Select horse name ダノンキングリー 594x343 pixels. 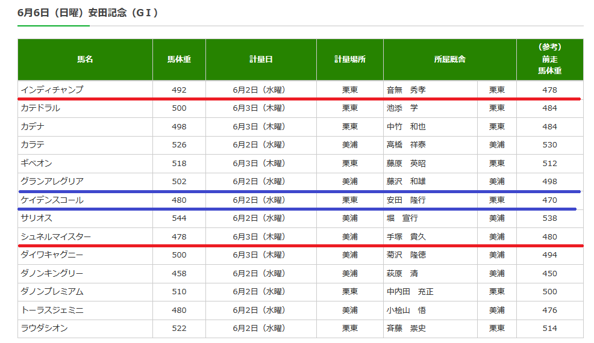tap(52, 274)
